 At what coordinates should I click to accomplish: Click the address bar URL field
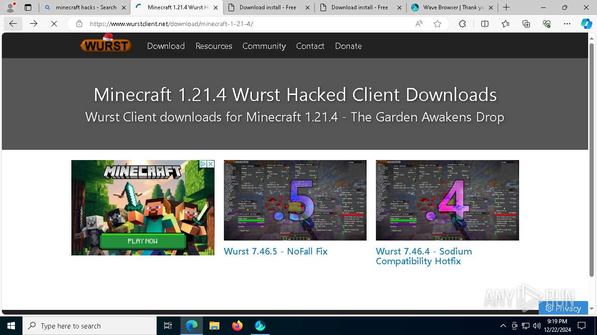[x=250, y=24]
